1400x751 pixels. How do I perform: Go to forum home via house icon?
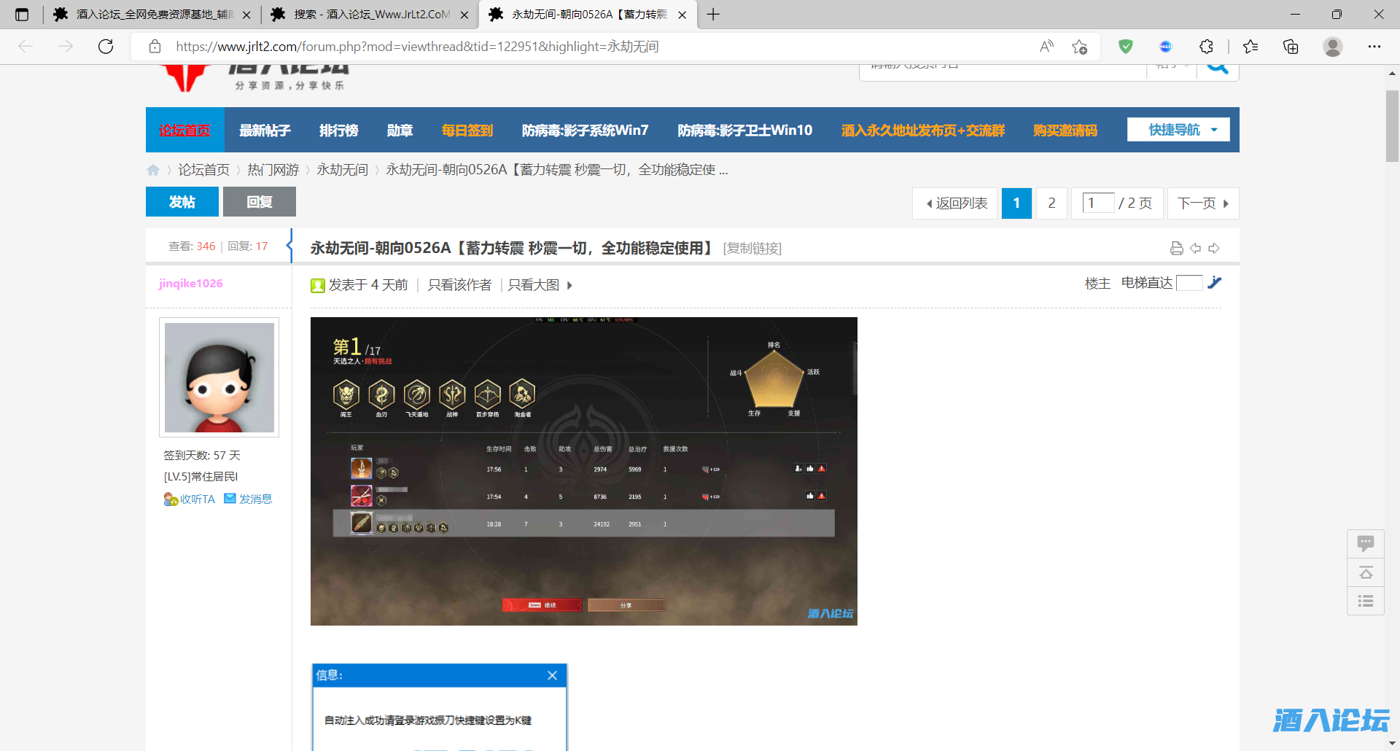pos(153,170)
